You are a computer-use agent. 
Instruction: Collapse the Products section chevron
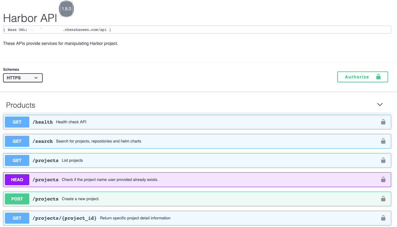click(x=380, y=105)
